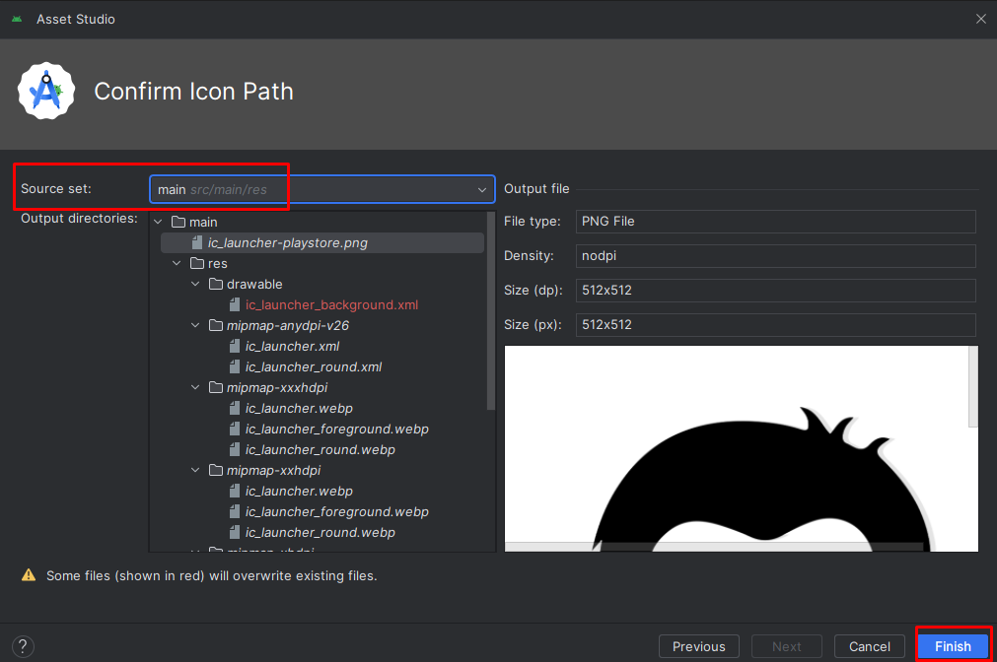997x662 pixels.
Task: Select ic_launcher_background.xml in the tree
Action: (331, 305)
